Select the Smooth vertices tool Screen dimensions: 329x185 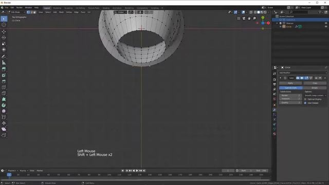pyautogui.click(x=4, y=111)
